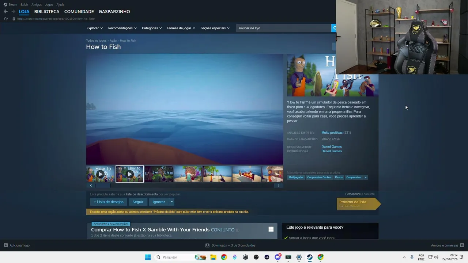Click the Steam URL address bar
Viewport: 468px width, 263px height.
click(56, 19)
